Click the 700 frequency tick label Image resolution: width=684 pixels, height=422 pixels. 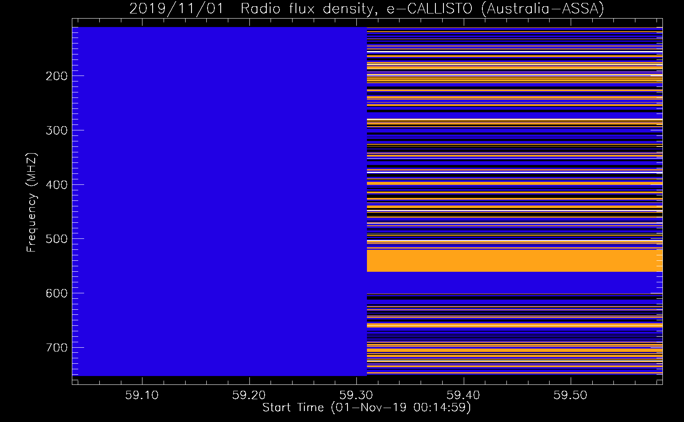point(57,348)
